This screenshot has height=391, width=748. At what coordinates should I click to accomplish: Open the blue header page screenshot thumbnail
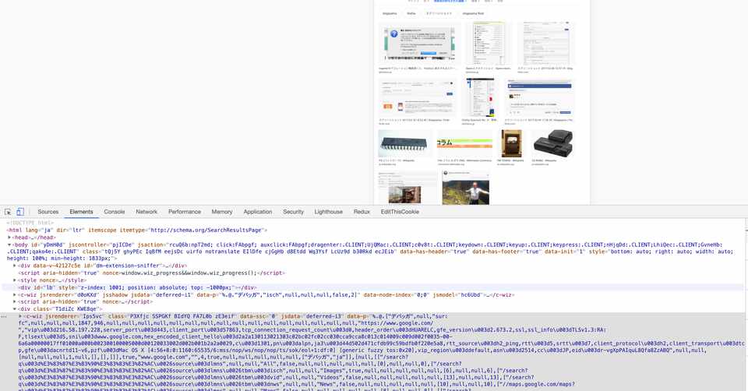(x=539, y=98)
